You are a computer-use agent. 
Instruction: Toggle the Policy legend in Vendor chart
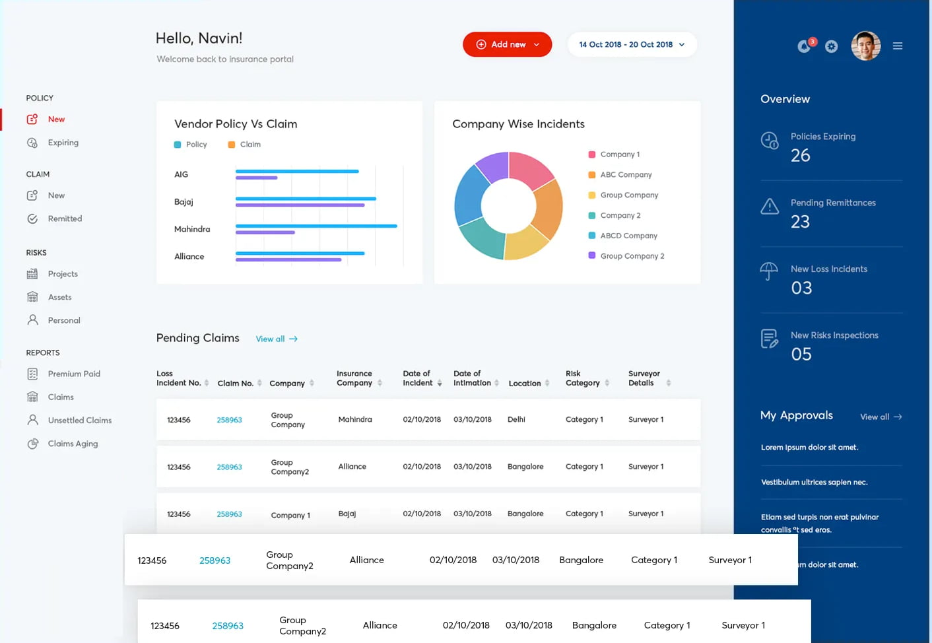[x=191, y=144]
